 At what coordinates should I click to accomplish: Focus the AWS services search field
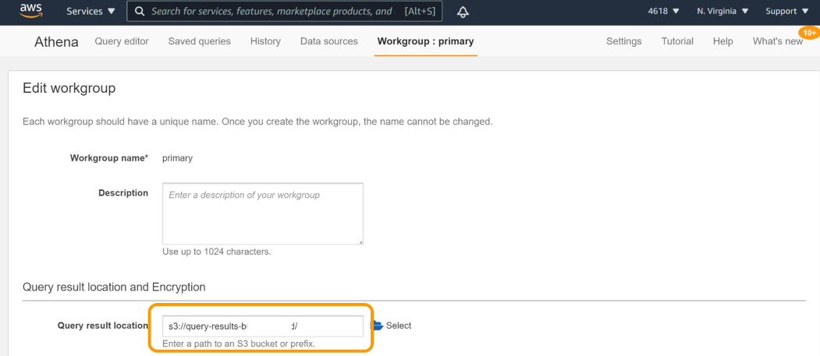click(x=285, y=11)
